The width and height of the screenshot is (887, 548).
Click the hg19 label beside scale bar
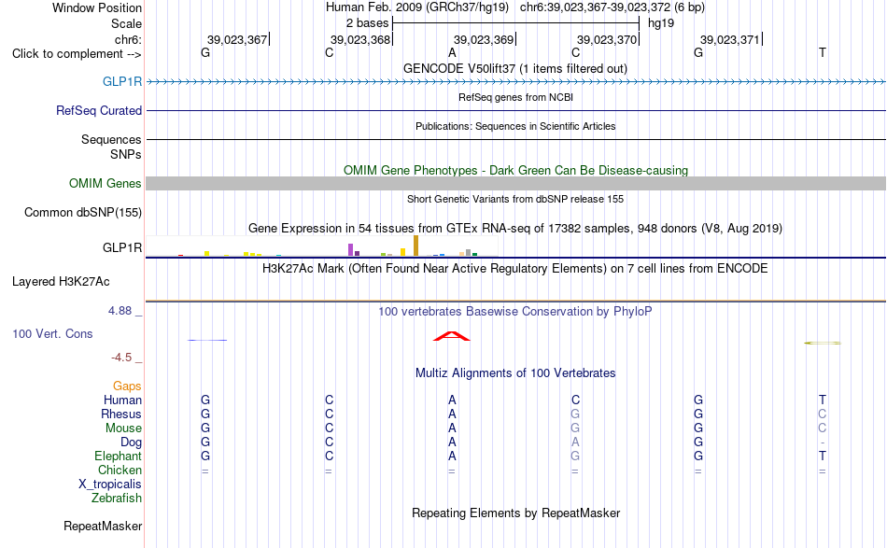pyautogui.click(x=661, y=23)
